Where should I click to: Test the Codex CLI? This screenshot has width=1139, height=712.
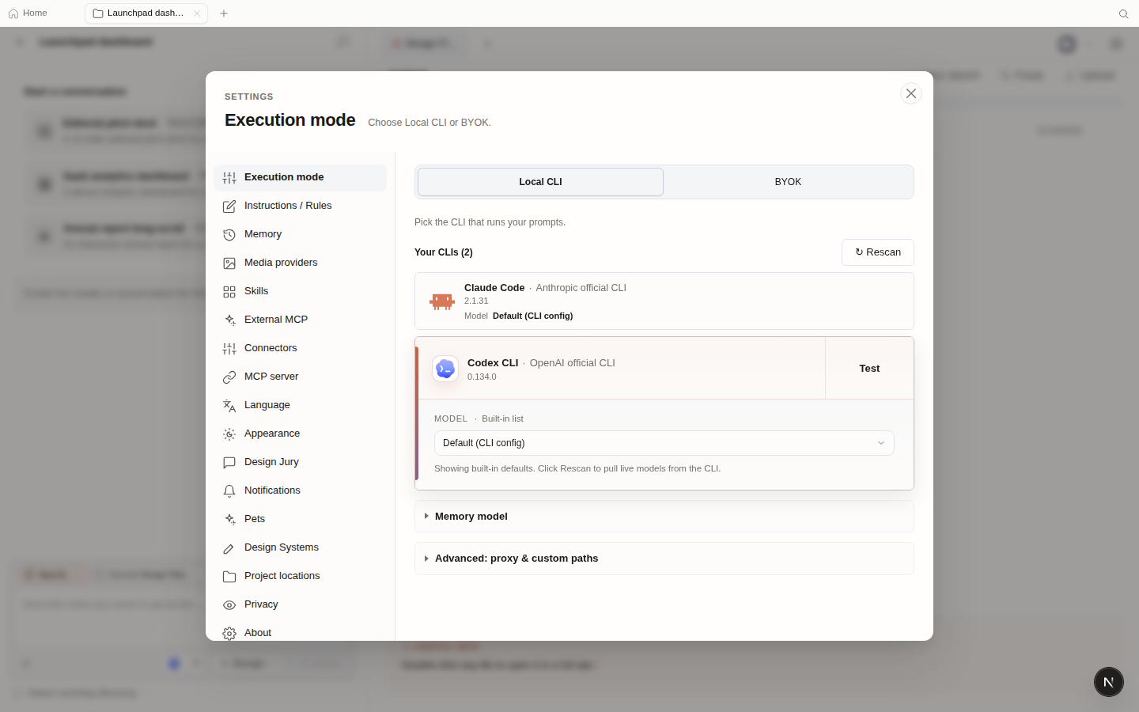click(x=869, y=369)
